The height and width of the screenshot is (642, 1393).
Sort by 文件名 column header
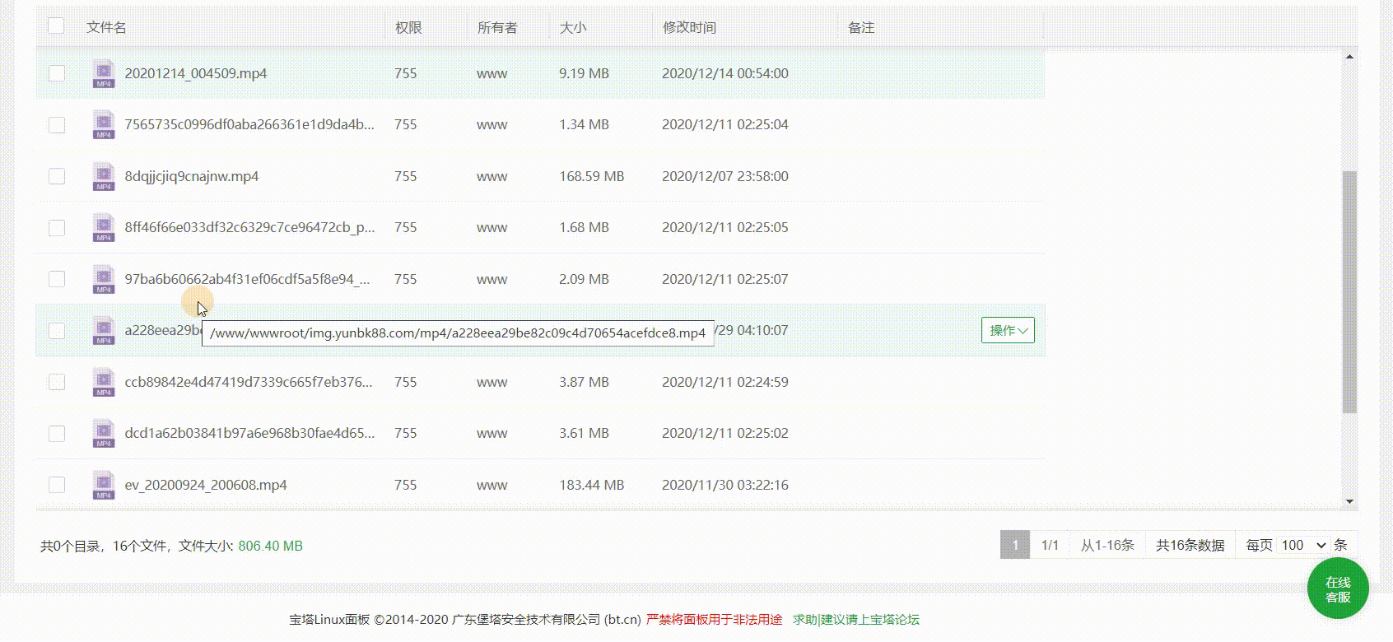pos(106,27)
